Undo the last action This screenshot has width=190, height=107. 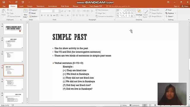(10, 2)
